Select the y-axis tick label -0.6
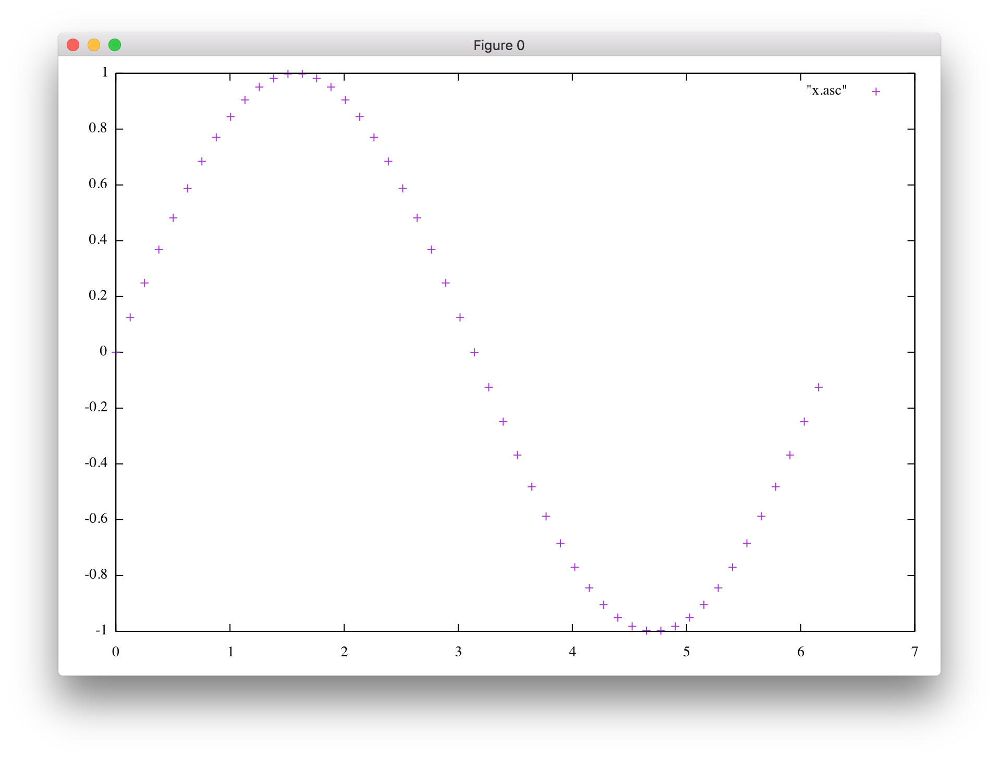 [96, 519]
